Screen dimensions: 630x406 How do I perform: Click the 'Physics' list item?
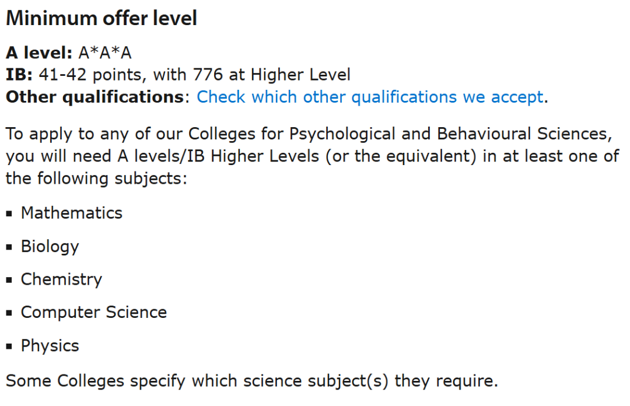(50, 346)
